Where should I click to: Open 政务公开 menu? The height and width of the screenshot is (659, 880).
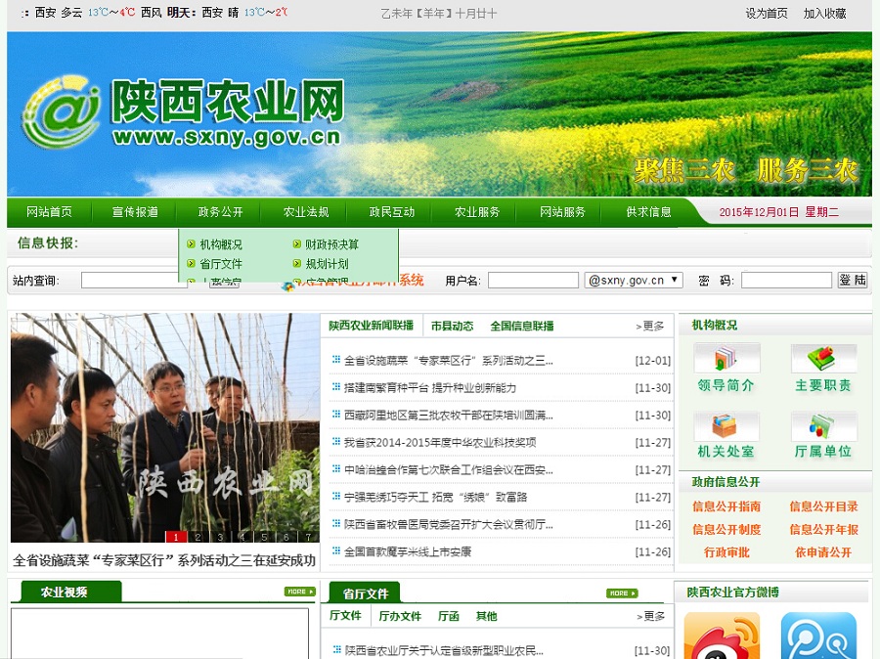(x=221, y=211)
